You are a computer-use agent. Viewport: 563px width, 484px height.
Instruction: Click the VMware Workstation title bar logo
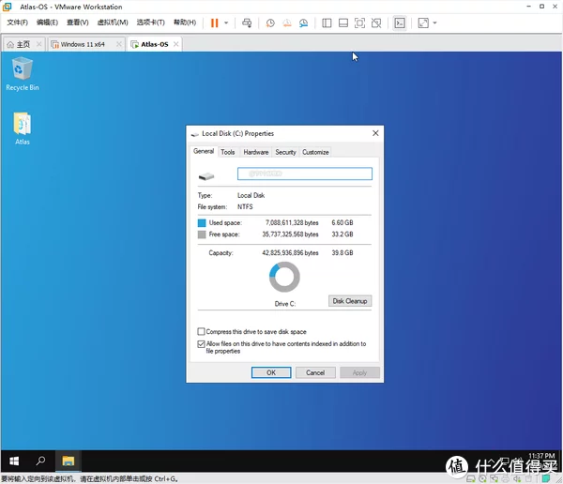pos(8,7)
